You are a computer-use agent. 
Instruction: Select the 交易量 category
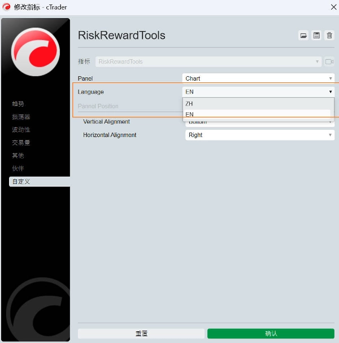point(21,143)
